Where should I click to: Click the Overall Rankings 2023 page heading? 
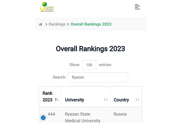coord(90,49)
